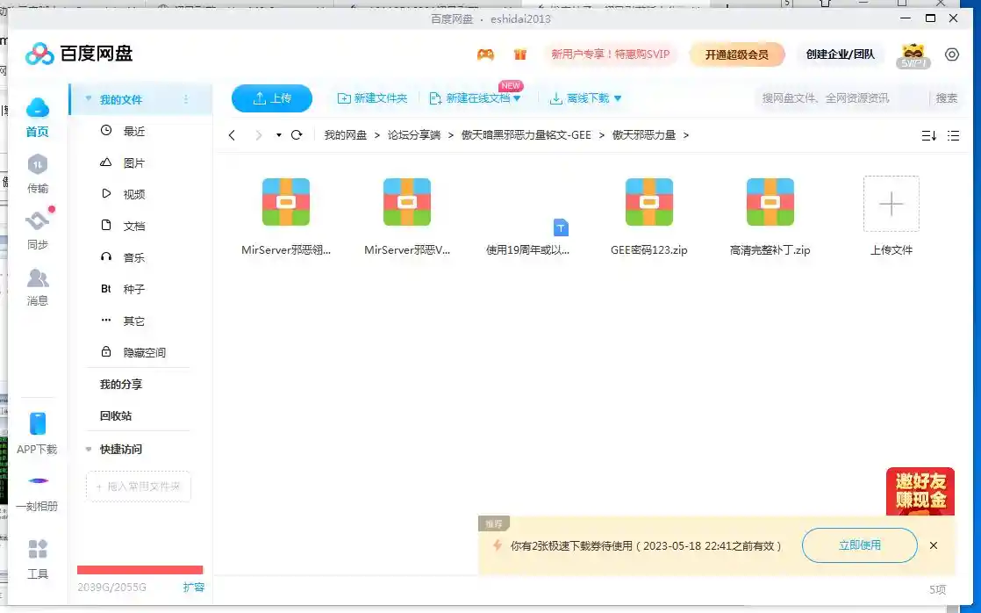This screenshot has height=613, width=981.
Task: Click the blue 上传 button
Action: [x=271, y=98]
